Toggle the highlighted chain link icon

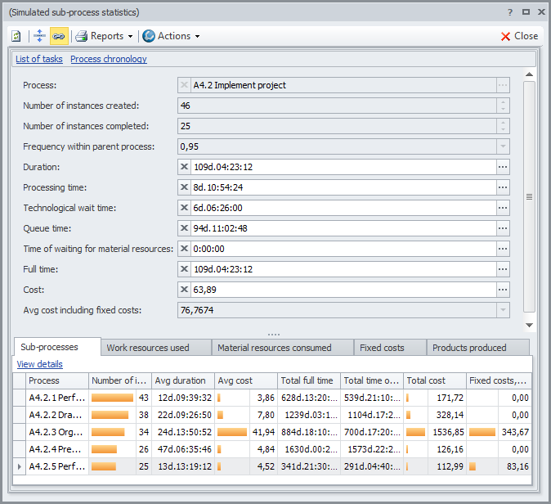(x=59, y=36)
